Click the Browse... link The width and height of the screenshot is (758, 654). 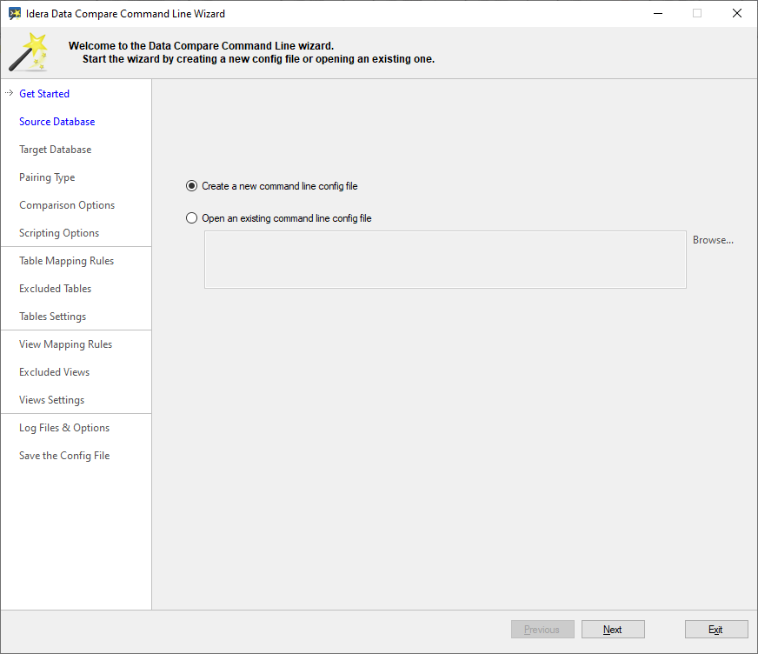tap(713, 240)
